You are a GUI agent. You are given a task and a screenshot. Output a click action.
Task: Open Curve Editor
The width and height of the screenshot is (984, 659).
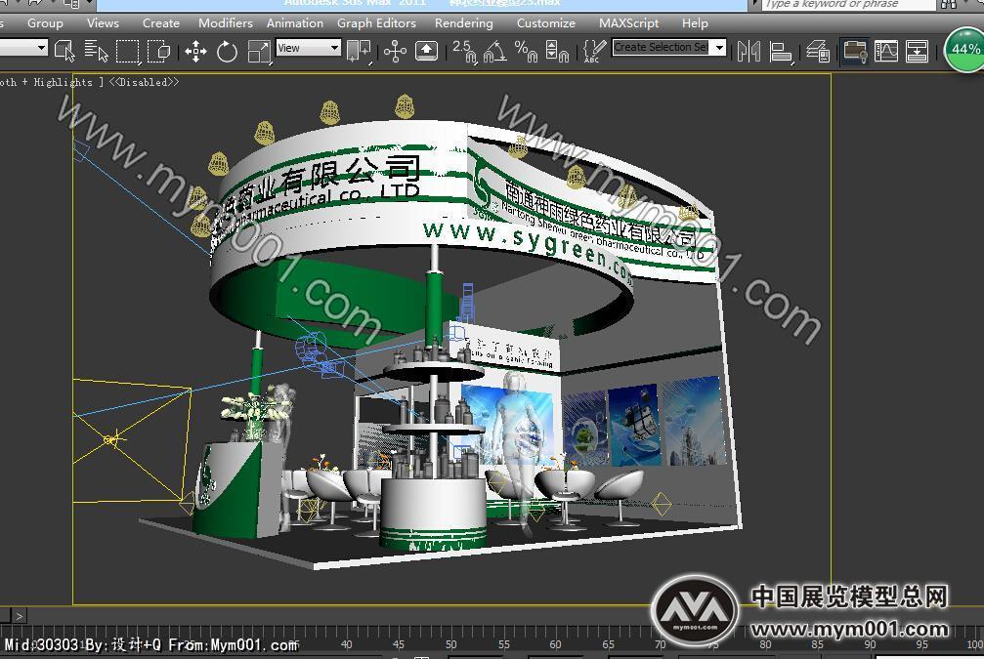[886, 51]
